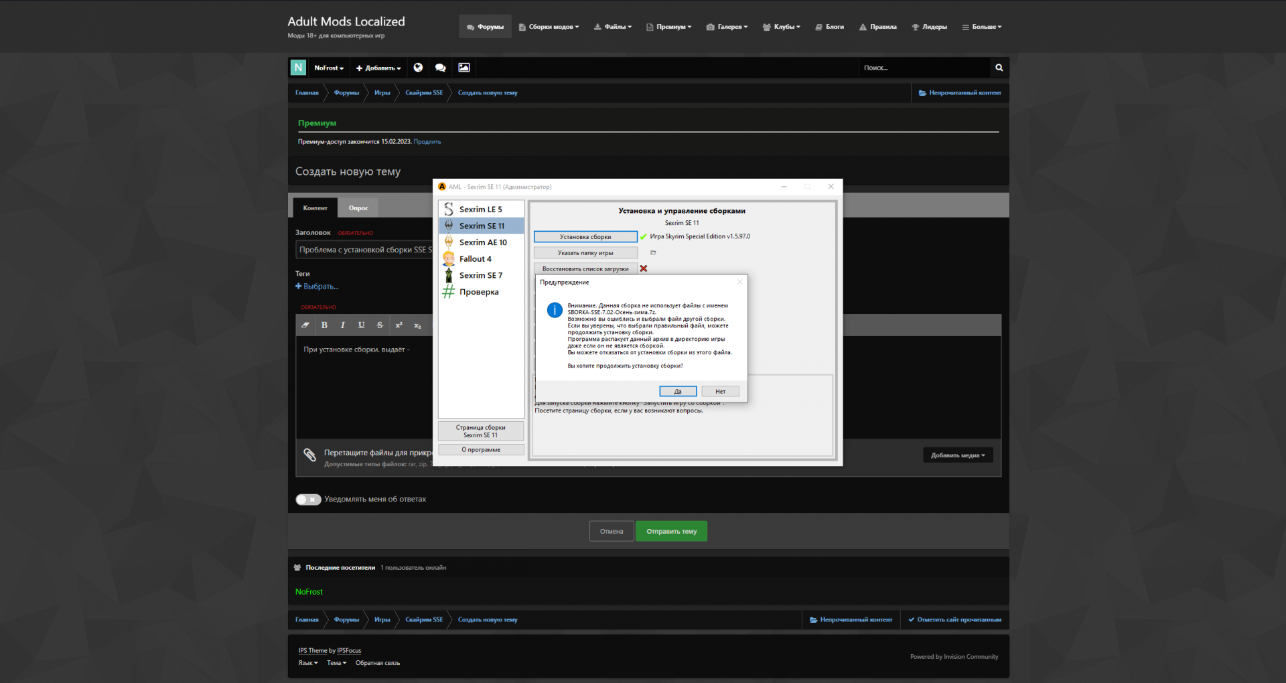Expand the Добавить медиа dropdown

957,455
